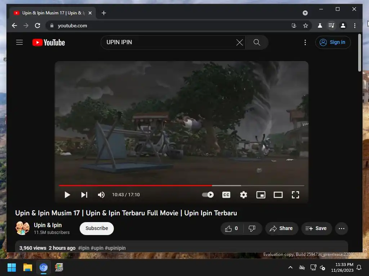Image resolution: width=369 pixels, height=276 pixels.
Task: Open the tab search dropdown arrow
Action: pyautogui.click(x=305, y=13)
